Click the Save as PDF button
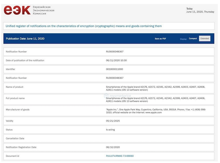 (x=160, y=38)
